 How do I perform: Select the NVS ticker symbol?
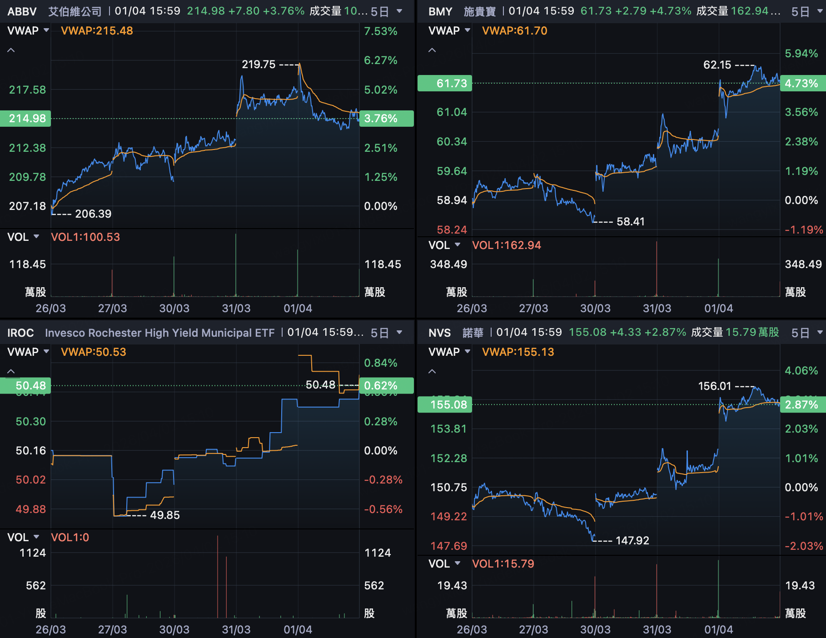(439, 333)
